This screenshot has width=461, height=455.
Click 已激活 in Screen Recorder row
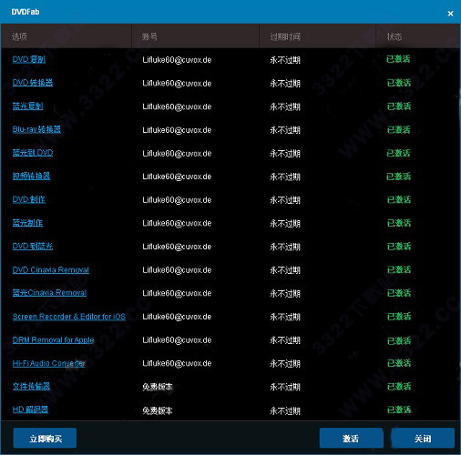click(x=399, y=316)
